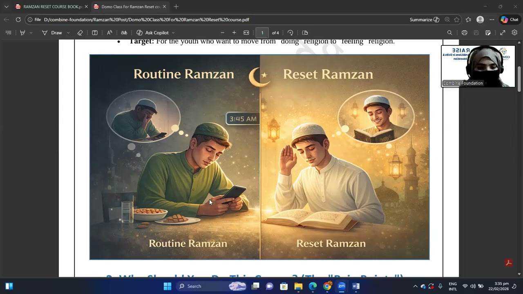
Task: Expand highlight color options dropdown
Action: [31, 33]
